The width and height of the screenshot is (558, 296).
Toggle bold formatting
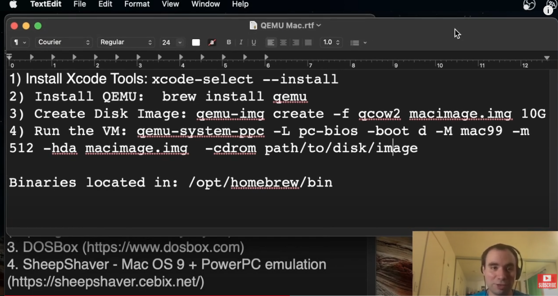click(229, 43)
